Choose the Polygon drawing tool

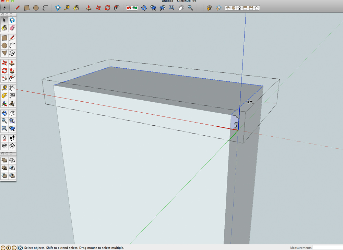click(x=4, y=53)
